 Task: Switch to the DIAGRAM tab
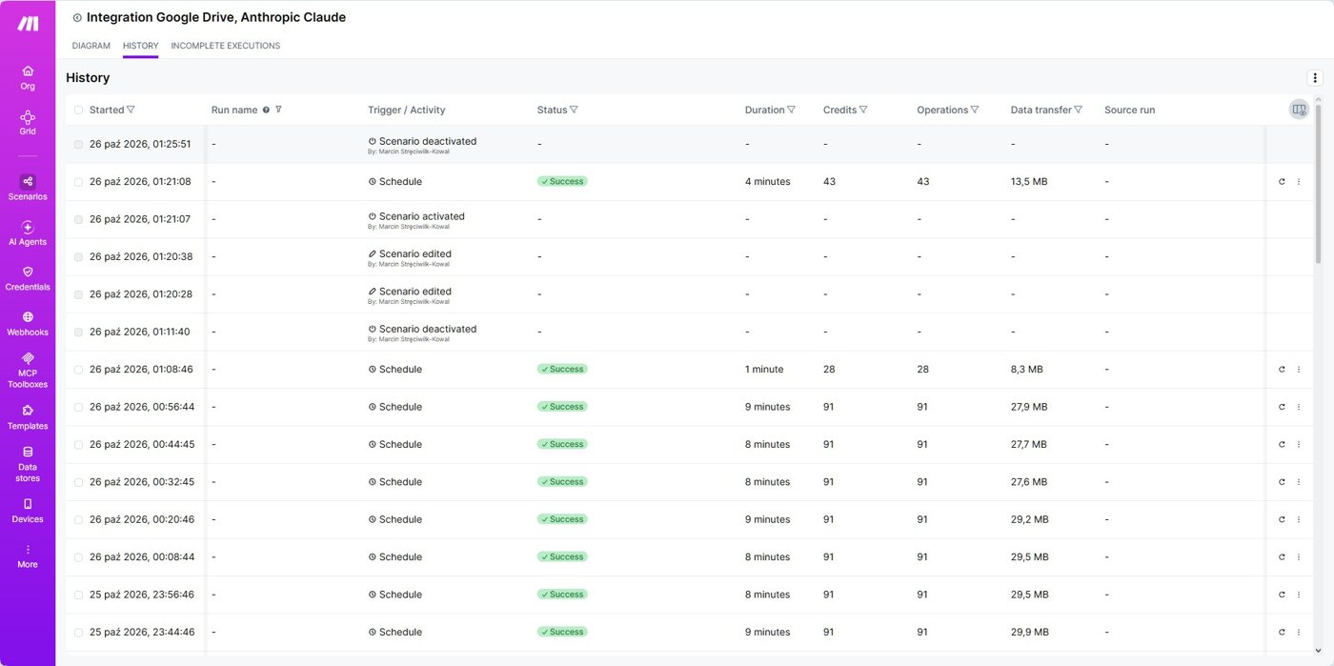click(x=91, y=46)
